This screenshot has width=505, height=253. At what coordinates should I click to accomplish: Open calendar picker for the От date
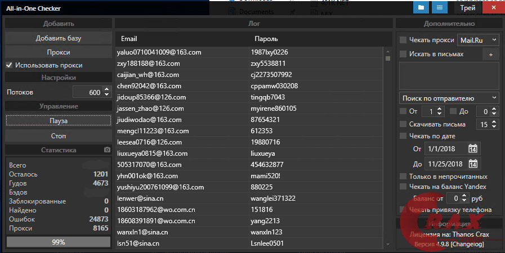pyautogui.click(x=473, y=149)
